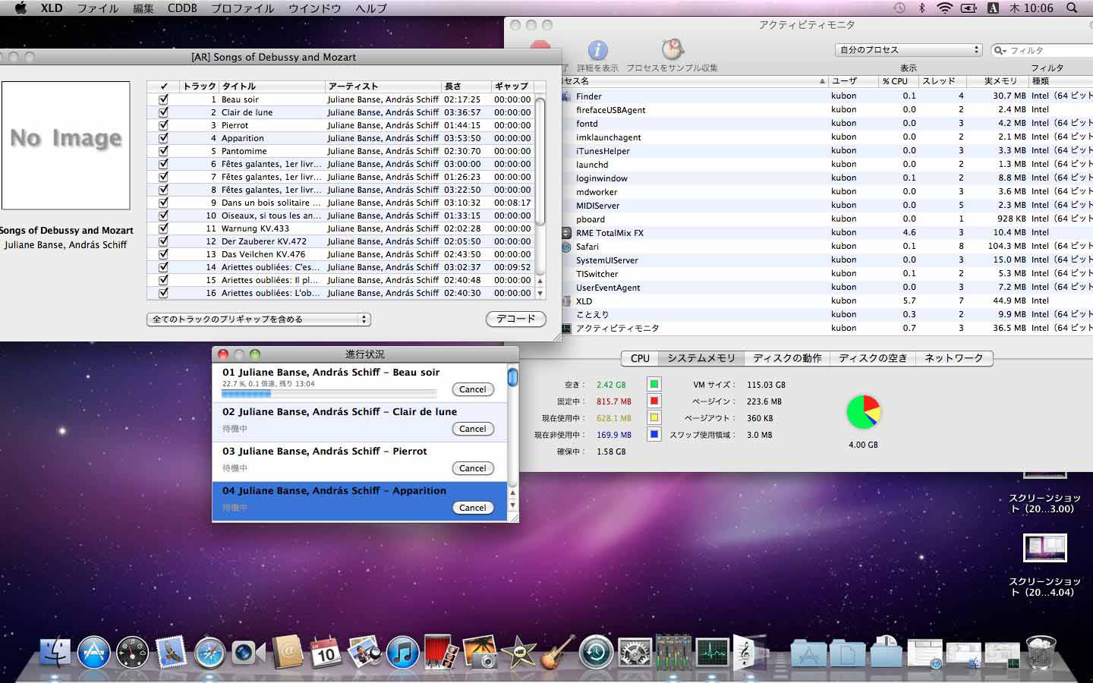
Task: Open the Apple menu
Action: tap(20, 8)
